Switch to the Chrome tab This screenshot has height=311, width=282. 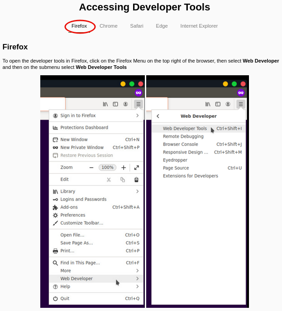coord(108,26)
